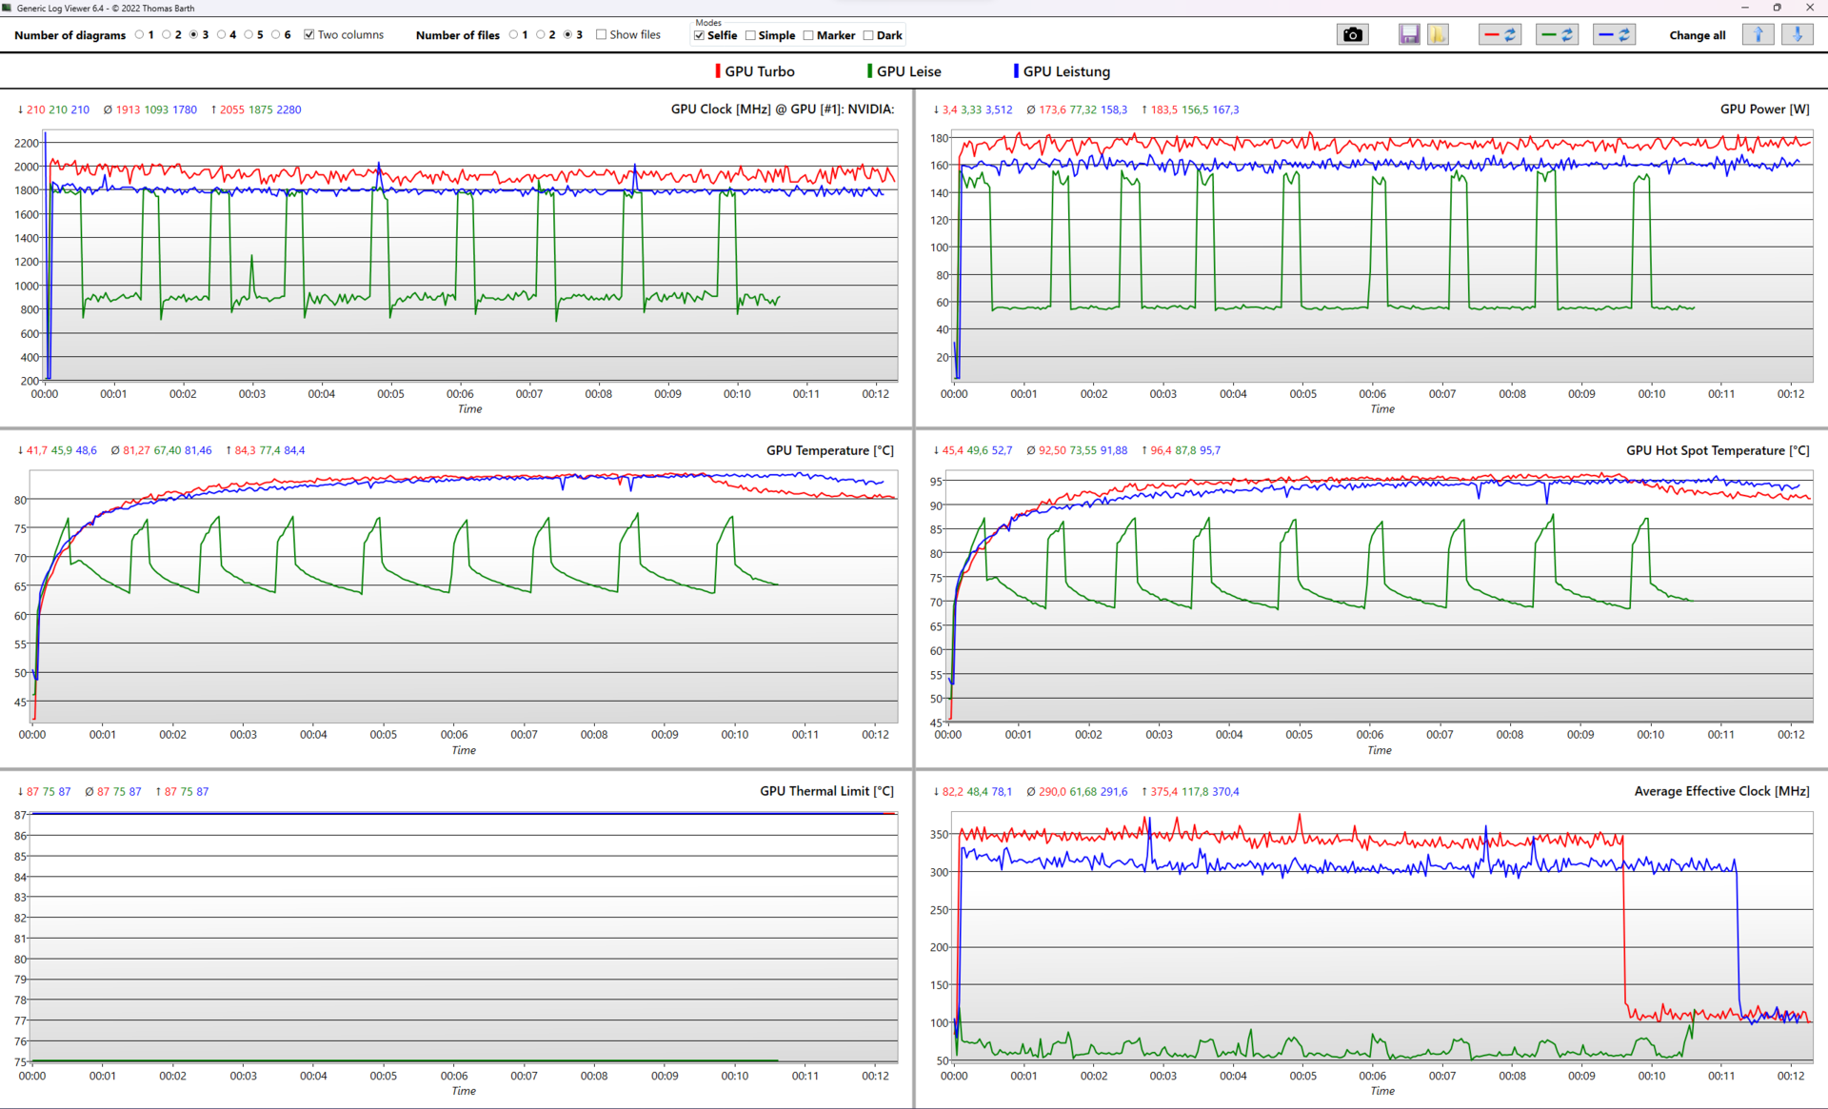Click the Change all down arrow
Screen dimensions: 1828x1109
1797,35
